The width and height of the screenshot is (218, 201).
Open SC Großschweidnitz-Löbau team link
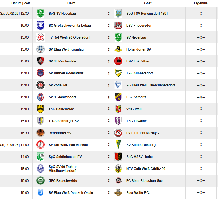click(x=70, y=26)
